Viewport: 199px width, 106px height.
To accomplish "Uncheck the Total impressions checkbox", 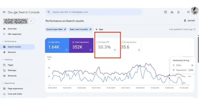I will pos(73,42).
